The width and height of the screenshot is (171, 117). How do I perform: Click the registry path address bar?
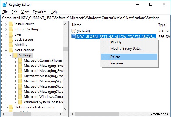pos(85,18)
